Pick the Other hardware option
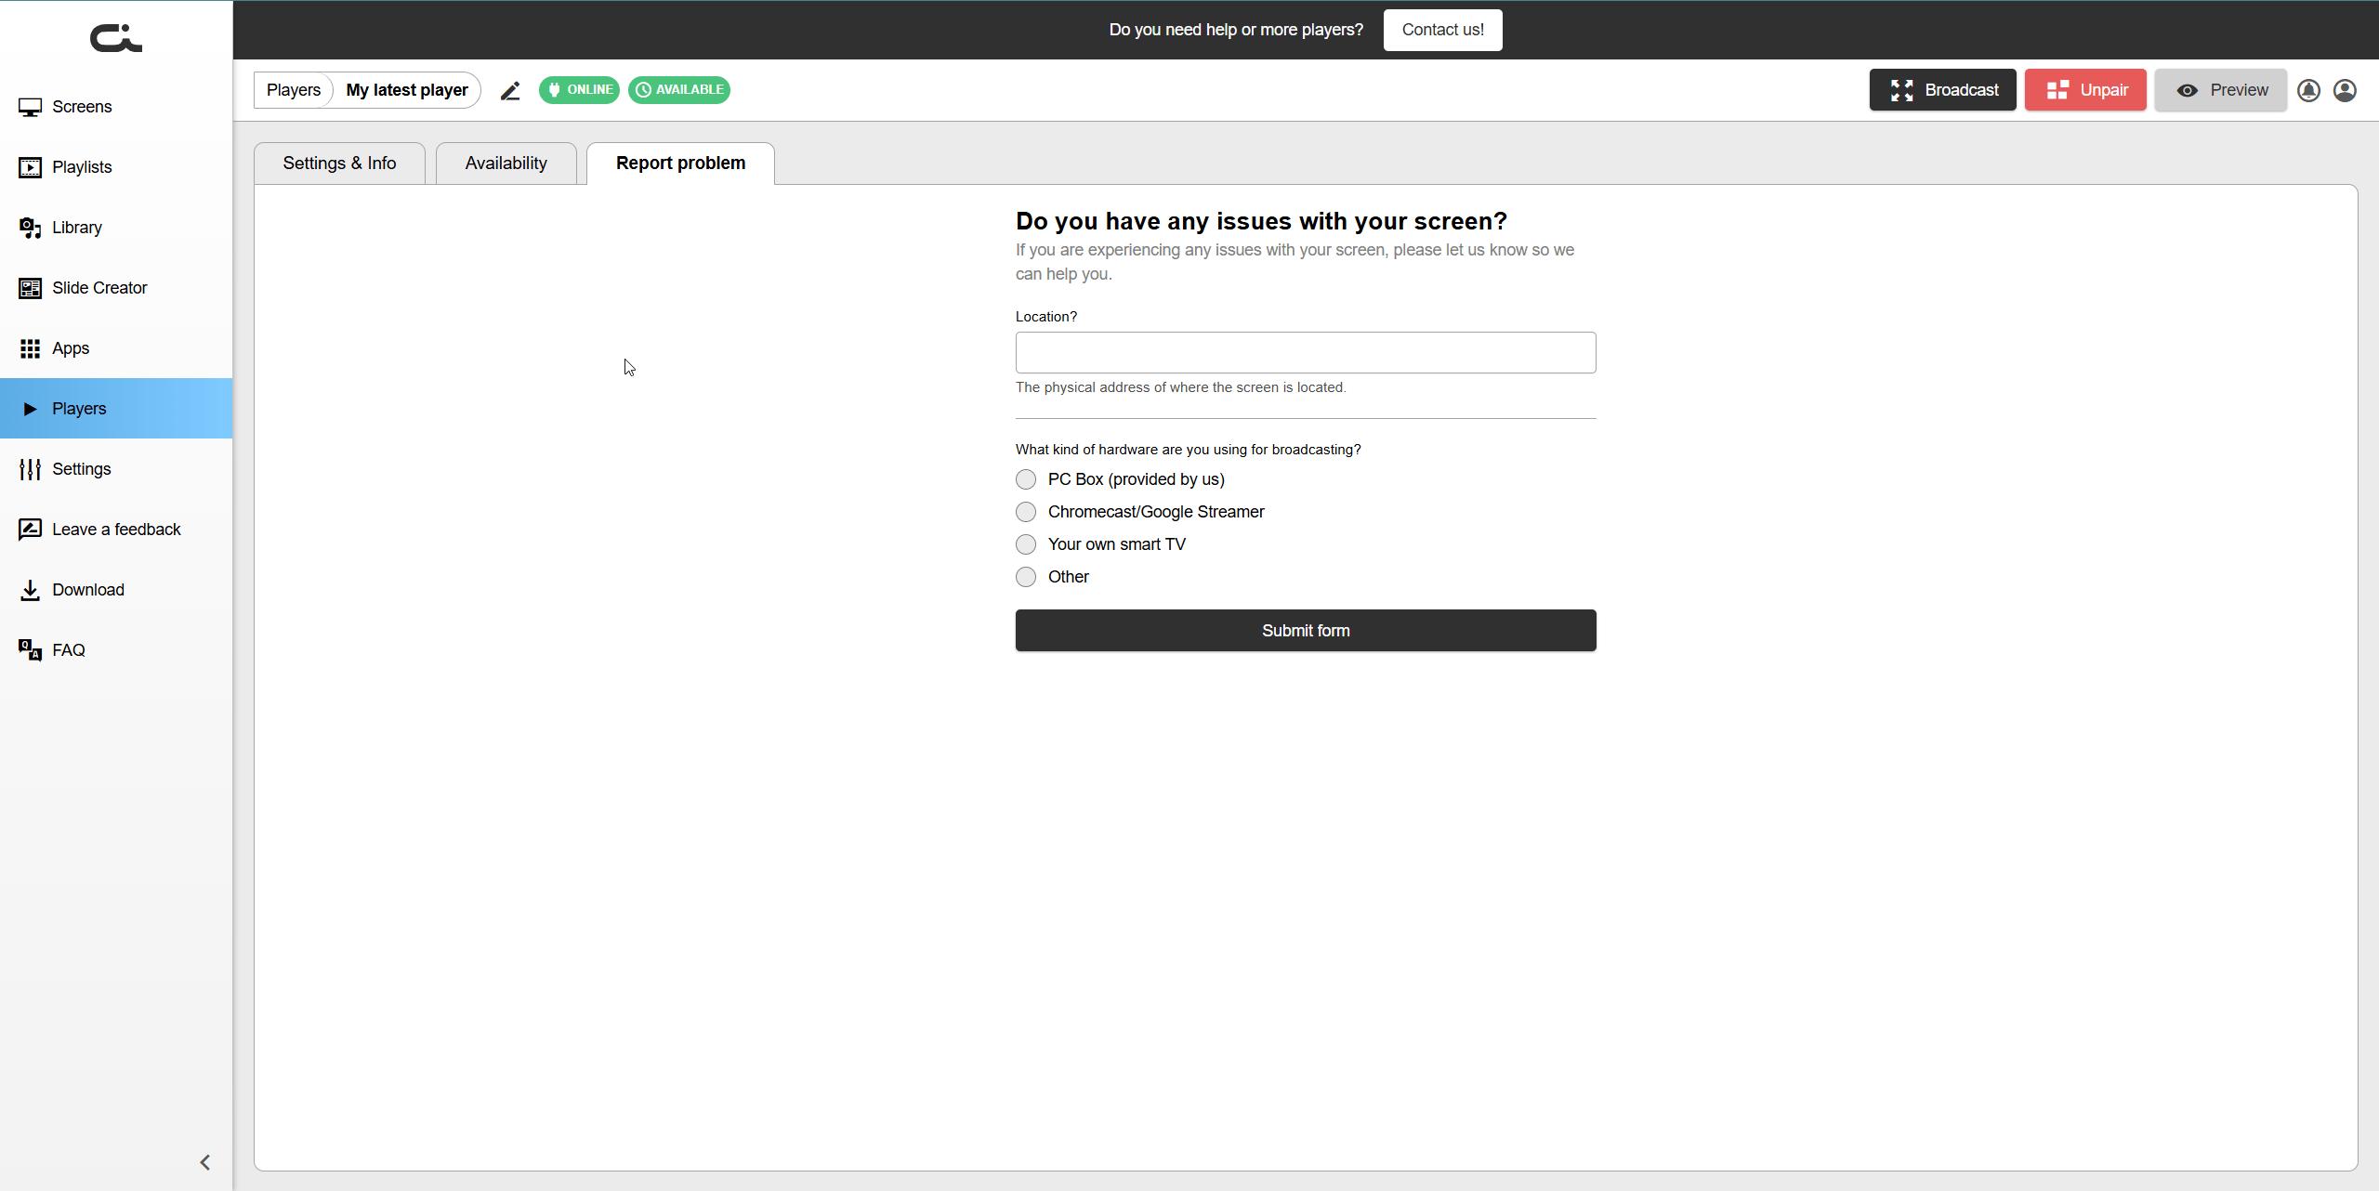Screen dimensions: 2379x1191 pos(1026,577)
